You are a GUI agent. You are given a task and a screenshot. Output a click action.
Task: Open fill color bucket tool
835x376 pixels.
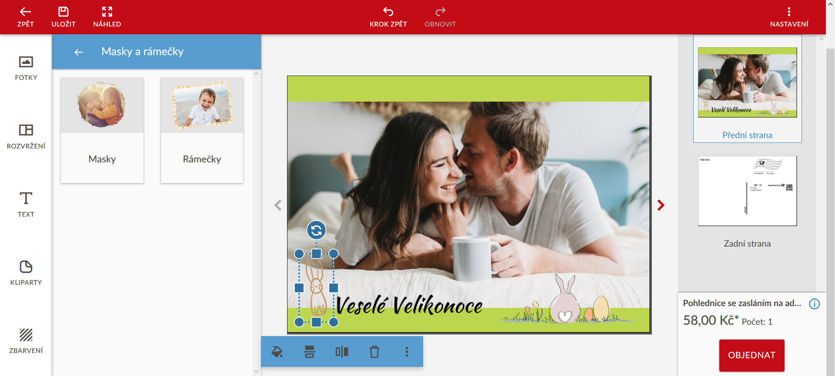pos(277,352)
